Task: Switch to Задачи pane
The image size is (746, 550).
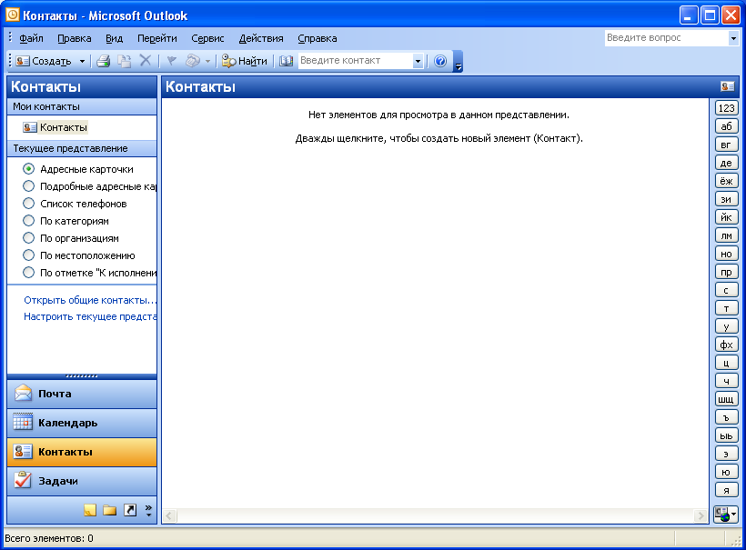Action: point(82,481)
